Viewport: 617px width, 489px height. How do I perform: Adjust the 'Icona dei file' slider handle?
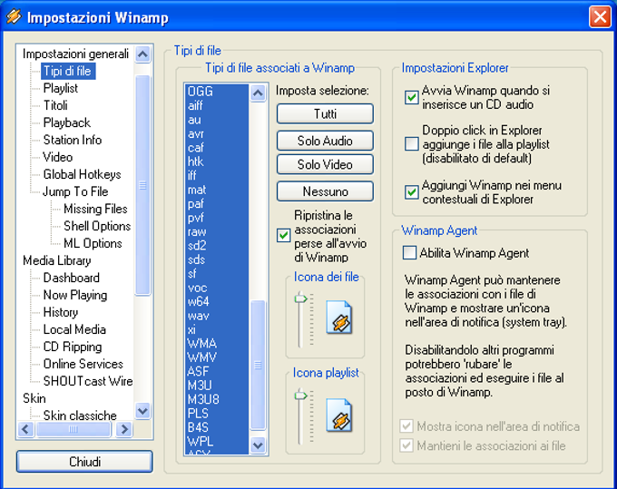(x=300, y=298)
